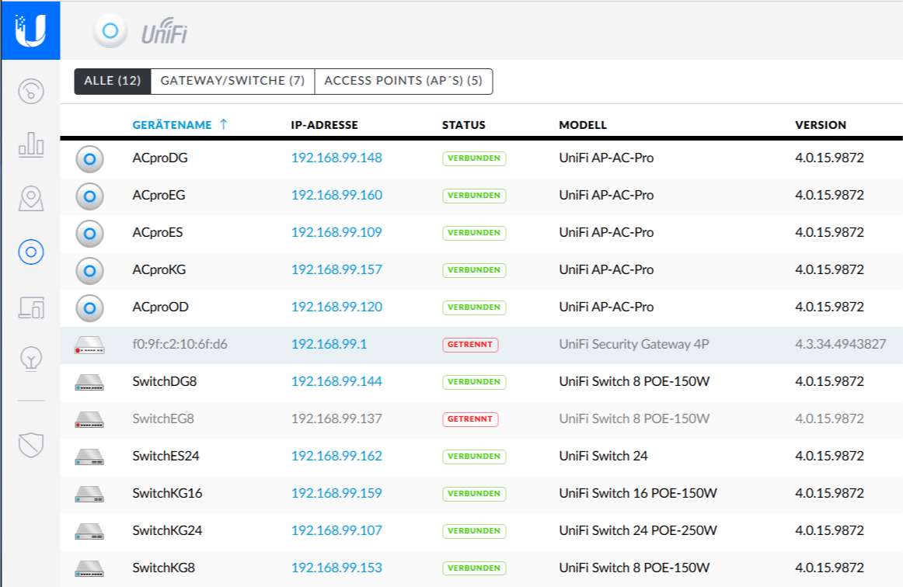Select device name SwitchEG8
The image size is (903, 587).
point(163,419)
